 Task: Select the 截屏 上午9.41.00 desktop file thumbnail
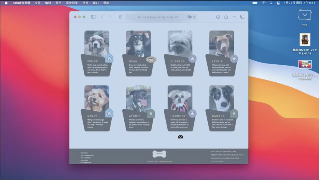[305, 64]
